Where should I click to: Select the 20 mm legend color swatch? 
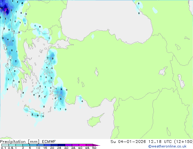click(x=54, y=145)
